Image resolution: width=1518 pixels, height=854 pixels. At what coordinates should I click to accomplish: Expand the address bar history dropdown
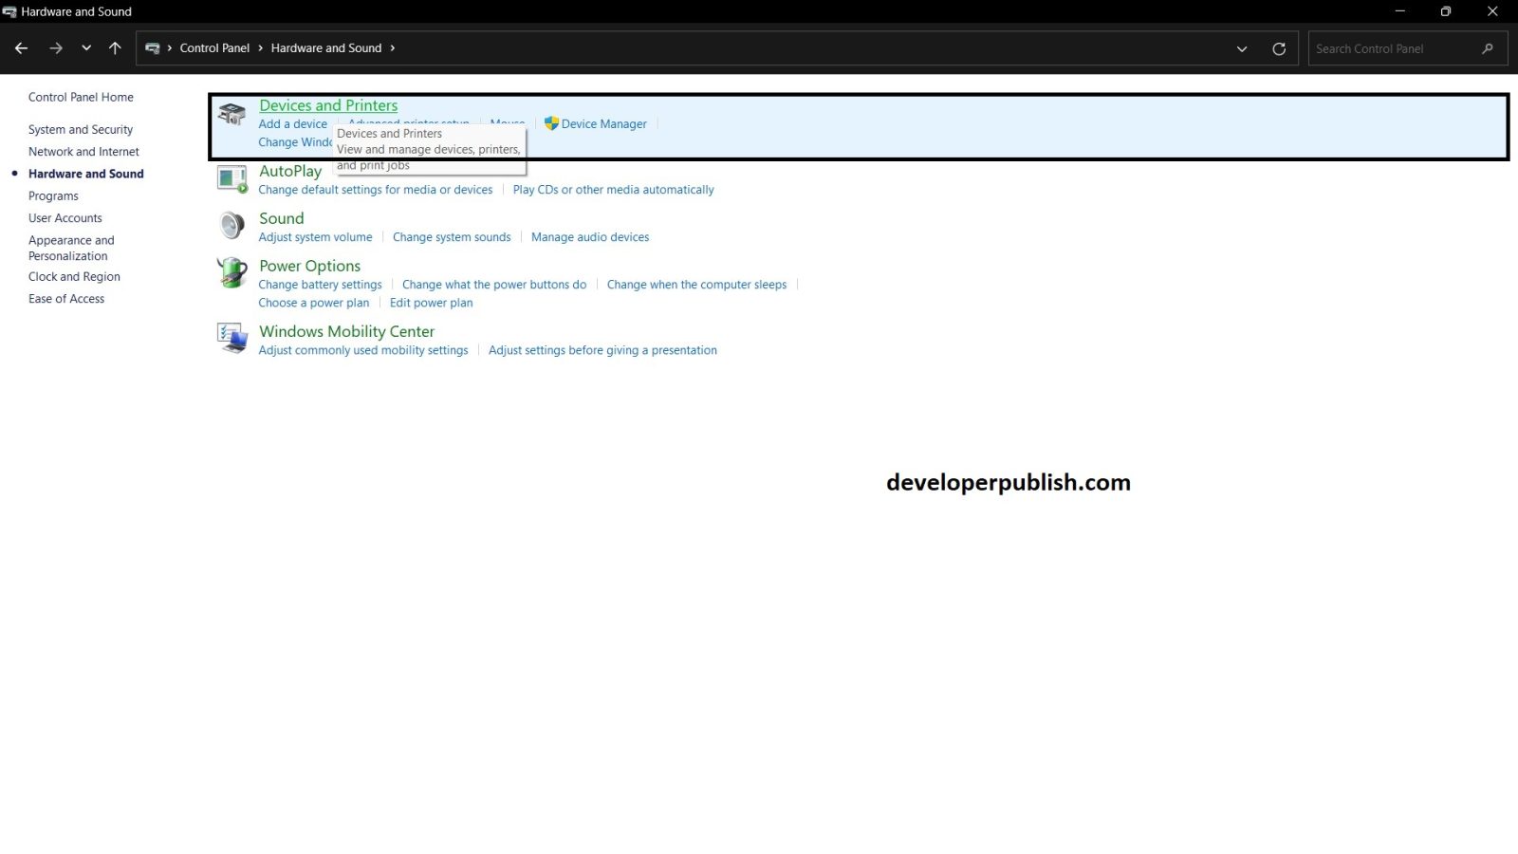[1242, 48]
